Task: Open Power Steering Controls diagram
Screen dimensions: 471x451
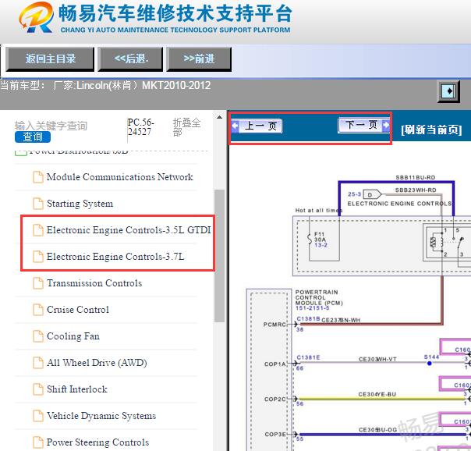Action: tap(97, 442)
